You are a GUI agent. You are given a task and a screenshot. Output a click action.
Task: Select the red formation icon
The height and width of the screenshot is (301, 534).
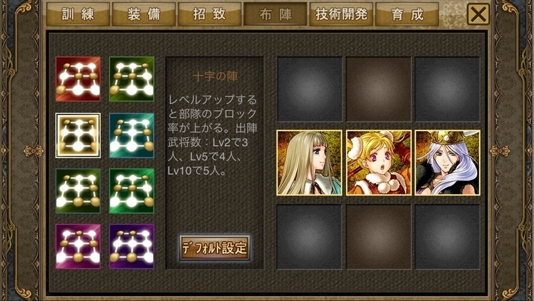(78, 79)
